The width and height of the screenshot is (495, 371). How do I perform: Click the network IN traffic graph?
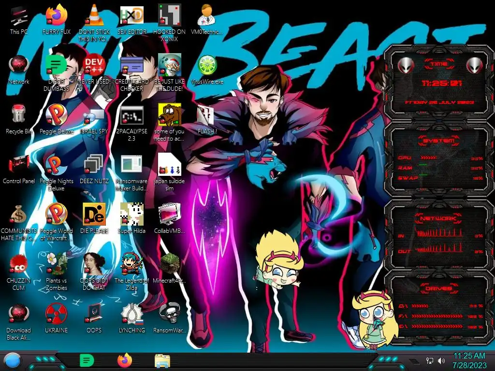pyautogui.click(x=440, y=232)
